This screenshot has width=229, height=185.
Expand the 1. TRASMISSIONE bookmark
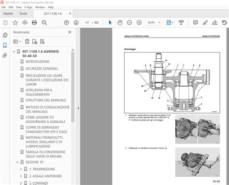21,169
